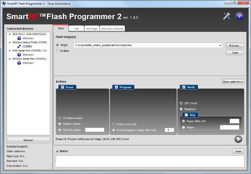
Task: Clear the flash image path
Action: (x=235, y=53)
